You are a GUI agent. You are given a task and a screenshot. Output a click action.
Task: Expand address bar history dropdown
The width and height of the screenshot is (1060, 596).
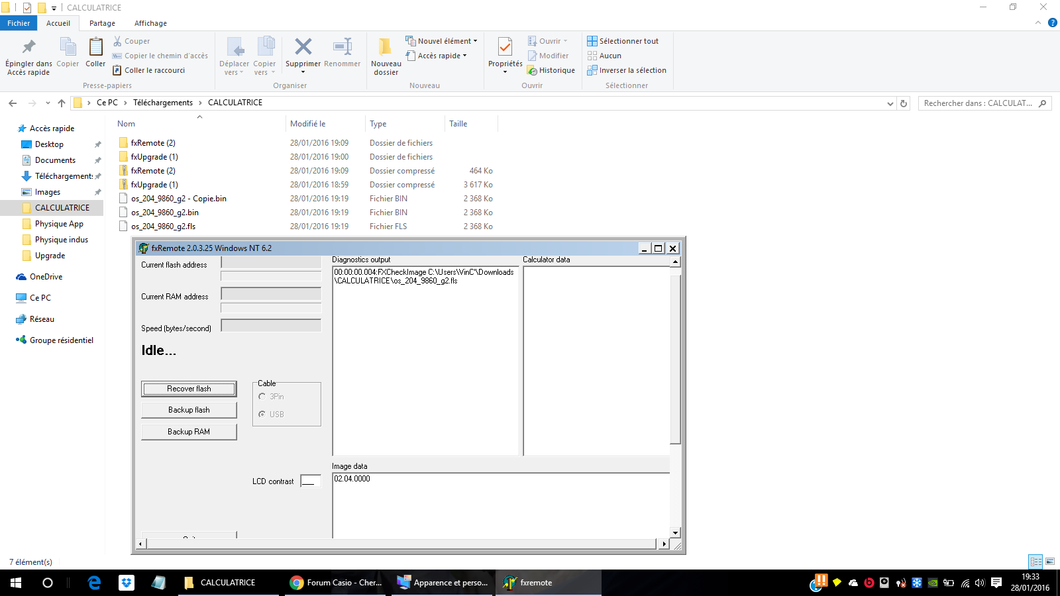890,103
